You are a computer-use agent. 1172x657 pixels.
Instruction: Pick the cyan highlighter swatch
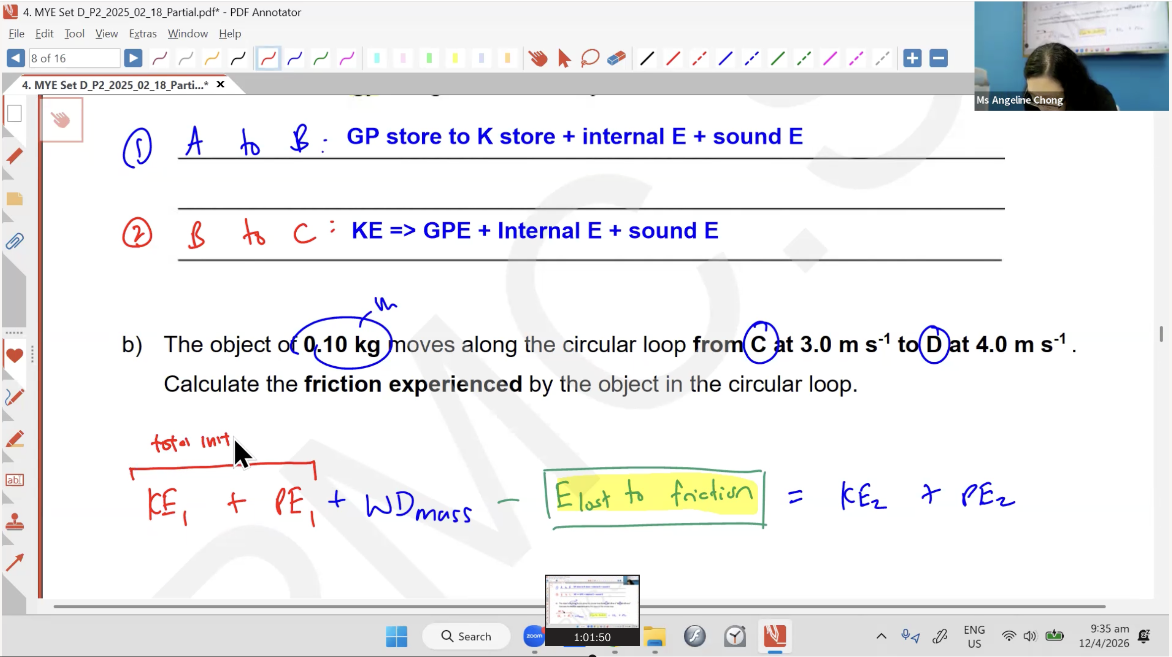pos(377,59)
